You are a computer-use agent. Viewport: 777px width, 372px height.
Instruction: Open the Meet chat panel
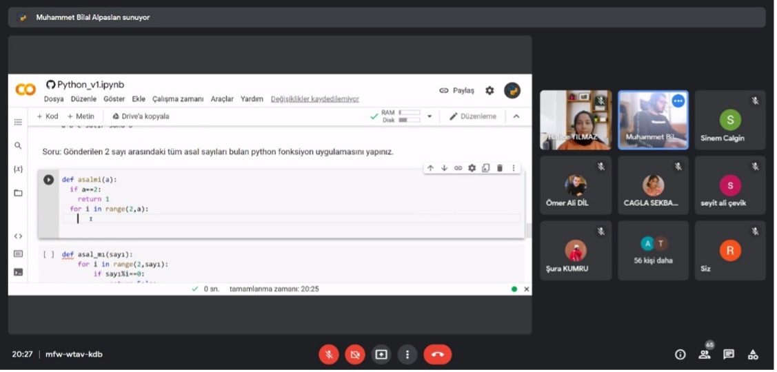pyautogui.click(x=729, y=355)
